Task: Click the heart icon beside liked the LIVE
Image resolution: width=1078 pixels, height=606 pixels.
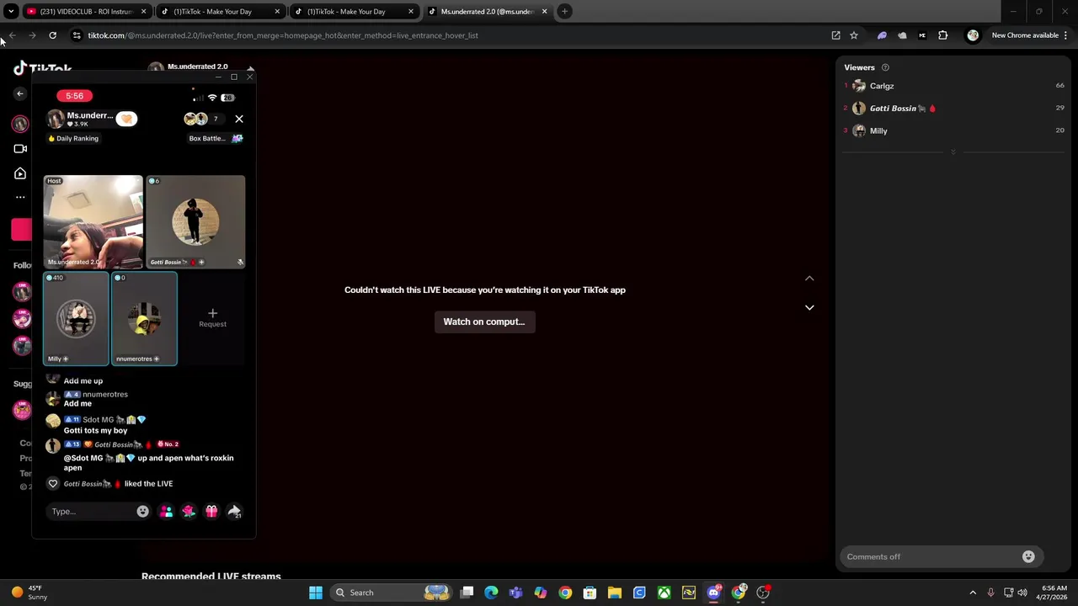Action: coord(53,483)
